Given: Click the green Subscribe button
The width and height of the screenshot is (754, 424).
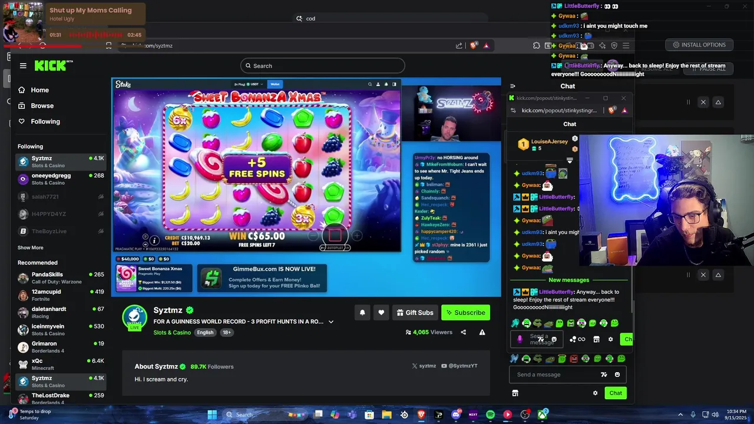Looking at the screenshot, I should 465,313.
